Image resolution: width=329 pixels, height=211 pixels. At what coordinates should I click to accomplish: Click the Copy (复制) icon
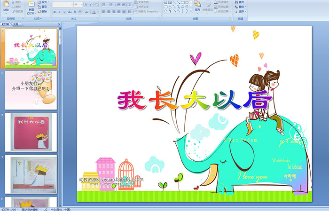13,7
